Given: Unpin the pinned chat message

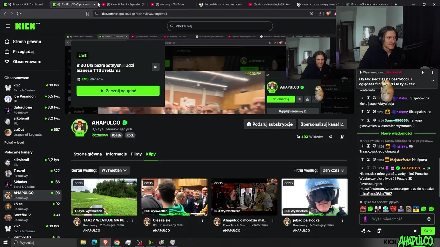Looking at the screenshot, I should (x=423, y=72).
